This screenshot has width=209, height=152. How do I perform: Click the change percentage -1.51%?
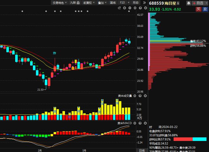(x=166, y=9)
